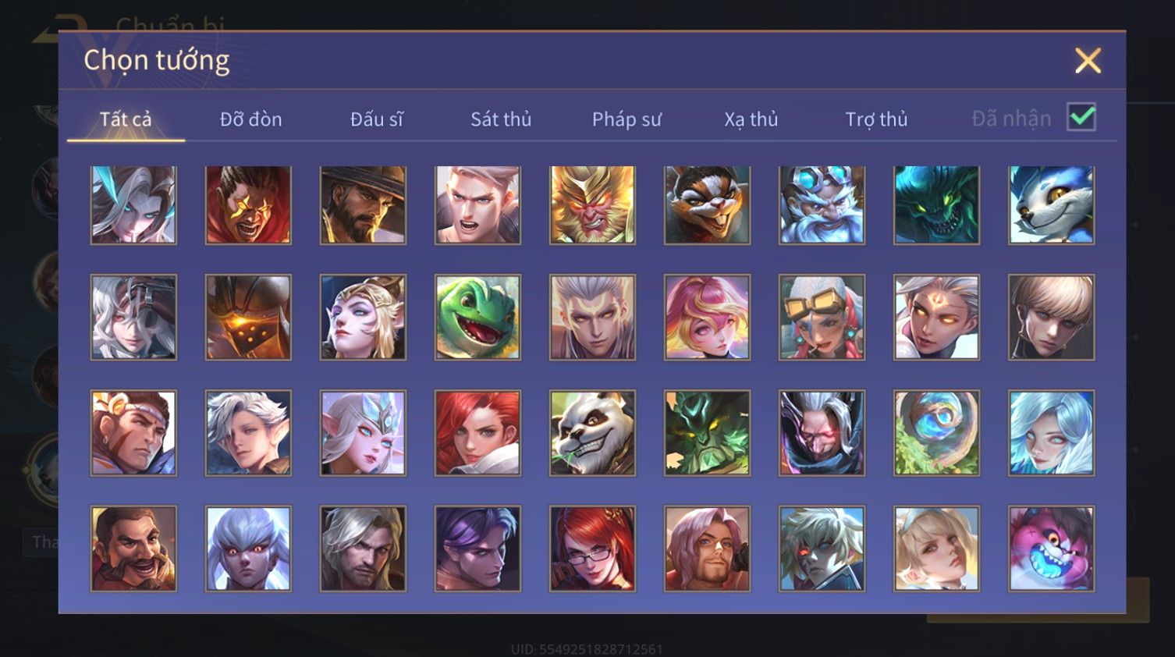Choose the cowboy hat bearded hero
This screenshot has height=657, width=1175.
tap(363, 204)
